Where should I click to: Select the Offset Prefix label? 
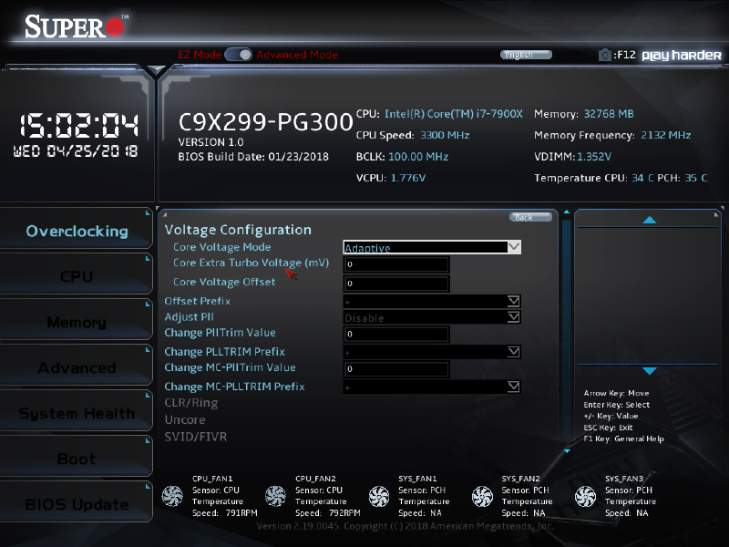[x=198, y=301]
